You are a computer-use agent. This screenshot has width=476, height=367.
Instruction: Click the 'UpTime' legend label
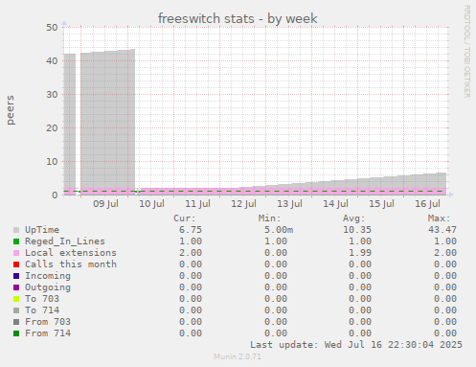point(42,230)
